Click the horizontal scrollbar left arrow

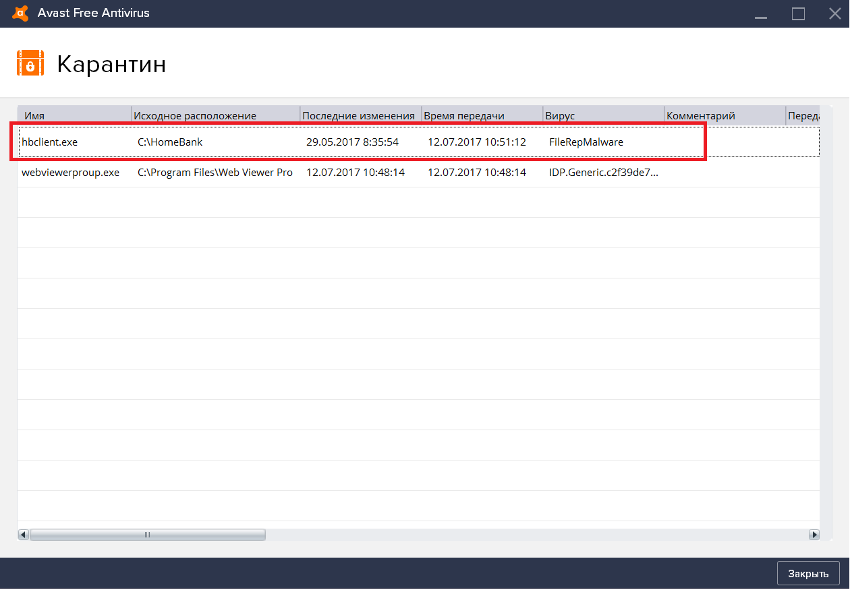click(x=24, y=535)
